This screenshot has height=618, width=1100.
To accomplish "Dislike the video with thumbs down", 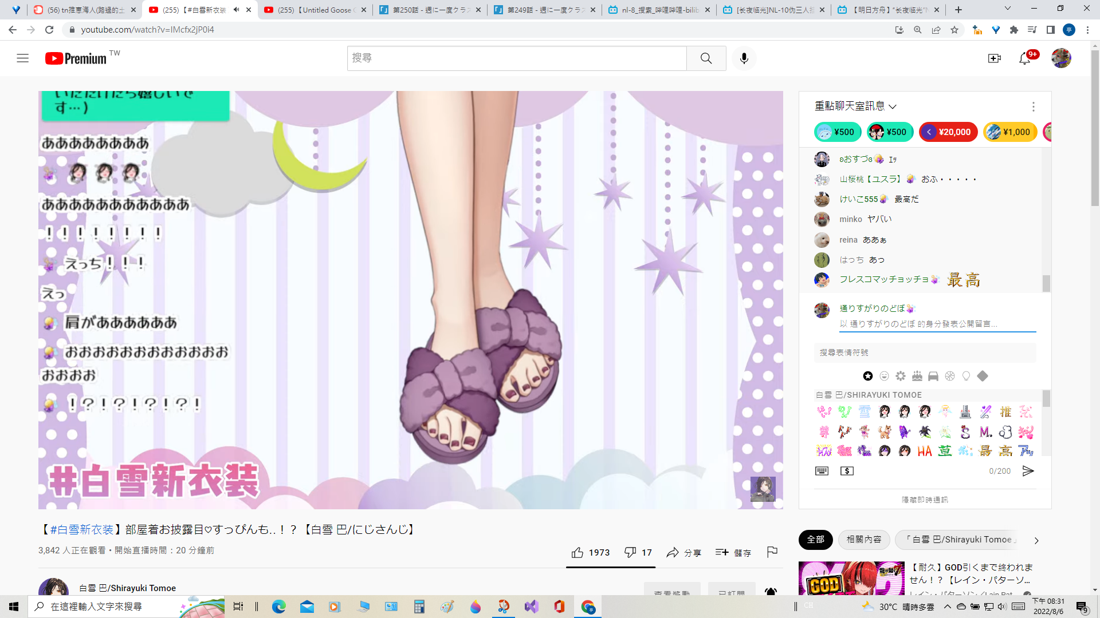I will [x=638, y=553].
